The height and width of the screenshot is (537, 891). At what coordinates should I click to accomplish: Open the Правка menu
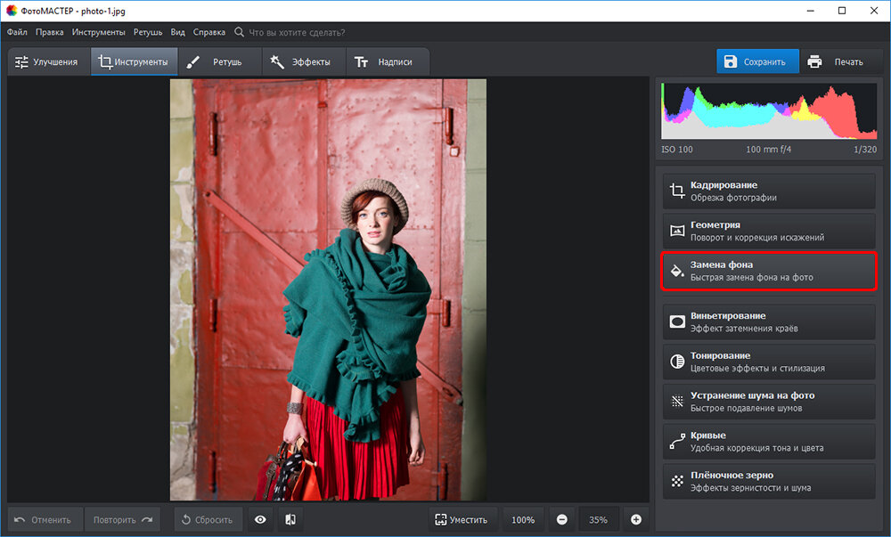click(x=49, y=32)
